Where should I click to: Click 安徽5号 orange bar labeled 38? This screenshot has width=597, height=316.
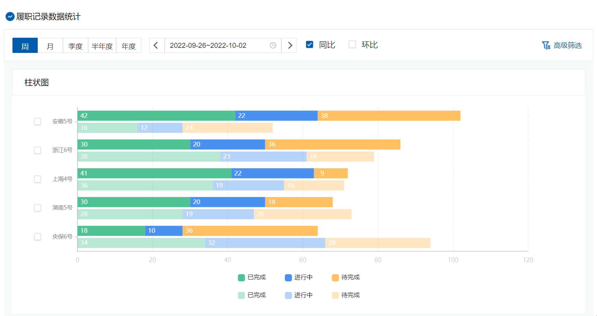pyautogui.click(x=389, y=116)
